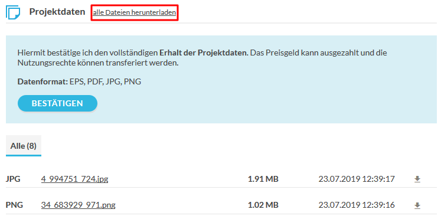Open the 34_683929_971.png file link
The image size is (441, 219).
pos(78,205)
